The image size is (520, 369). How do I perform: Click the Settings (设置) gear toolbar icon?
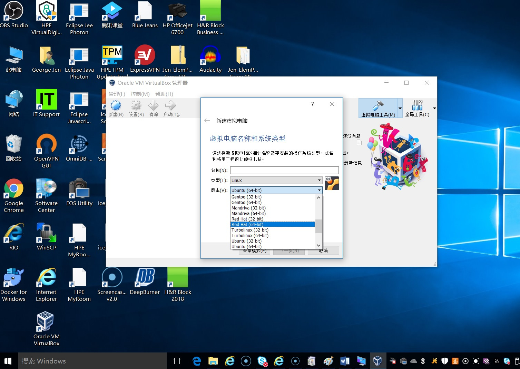(x=136, y=109)
